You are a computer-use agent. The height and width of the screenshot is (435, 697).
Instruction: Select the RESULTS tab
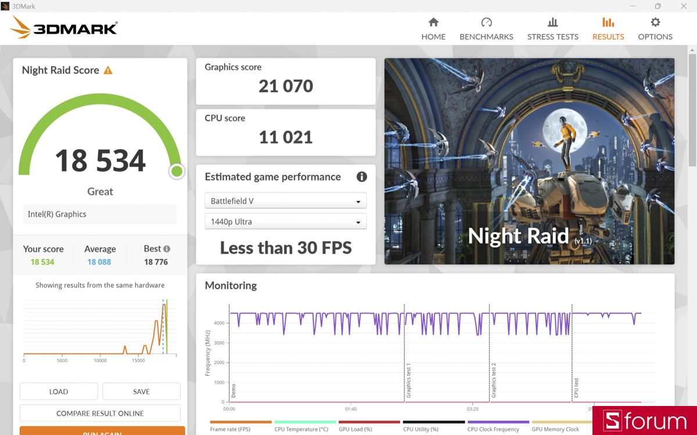(x=608, y=28)
